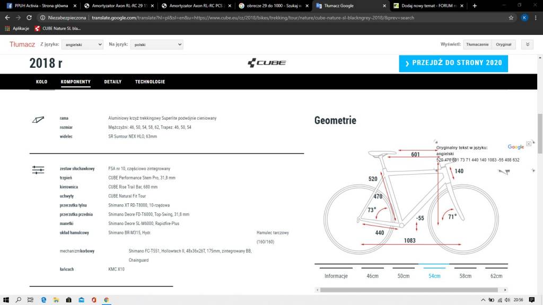Click the frame icon beside rama
The width and height of the screenshot is (543, 305).
[38, 120]
